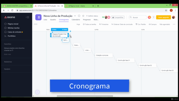Viewport: 179px width, 101px height.
Task: Select Construção fase 02 task
Action: click(x=147, y=65)
